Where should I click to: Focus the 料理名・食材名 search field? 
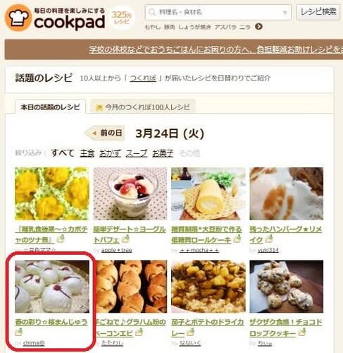pyautogui.click(x=218, y=13)
